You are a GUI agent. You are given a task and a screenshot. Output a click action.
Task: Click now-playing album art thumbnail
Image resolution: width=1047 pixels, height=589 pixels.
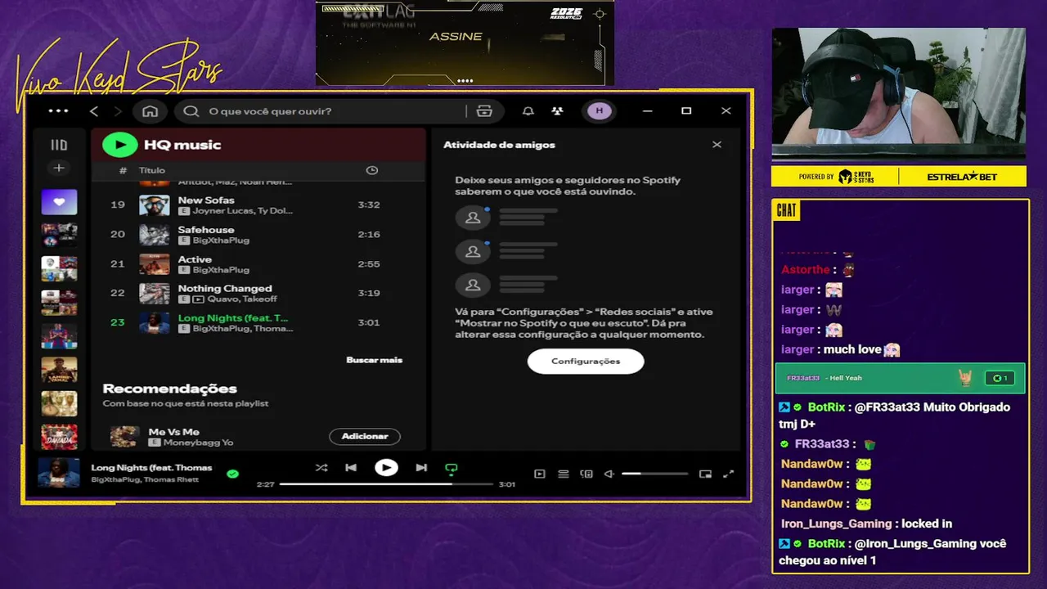coord(59,473)
